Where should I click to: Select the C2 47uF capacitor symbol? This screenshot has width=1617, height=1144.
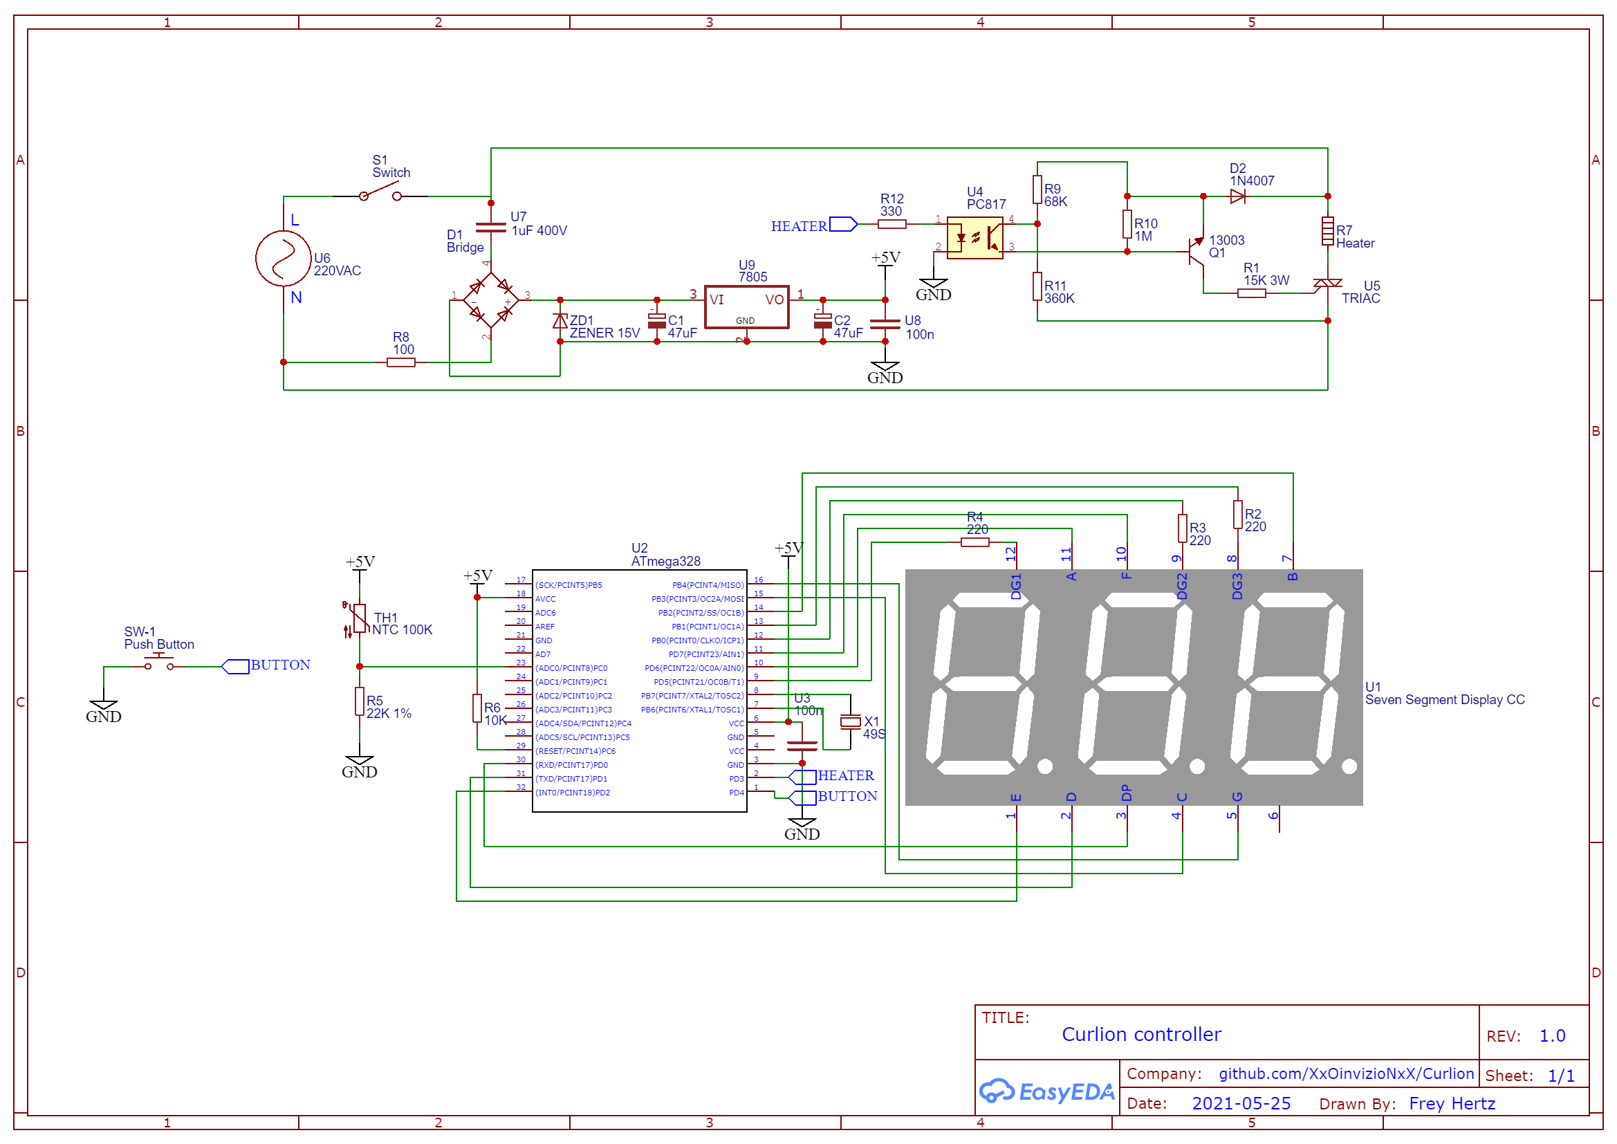pyautogui.click(x=822, y=321)
